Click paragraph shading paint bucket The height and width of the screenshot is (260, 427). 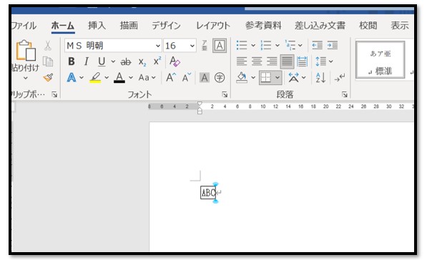(x=242, y=78)
